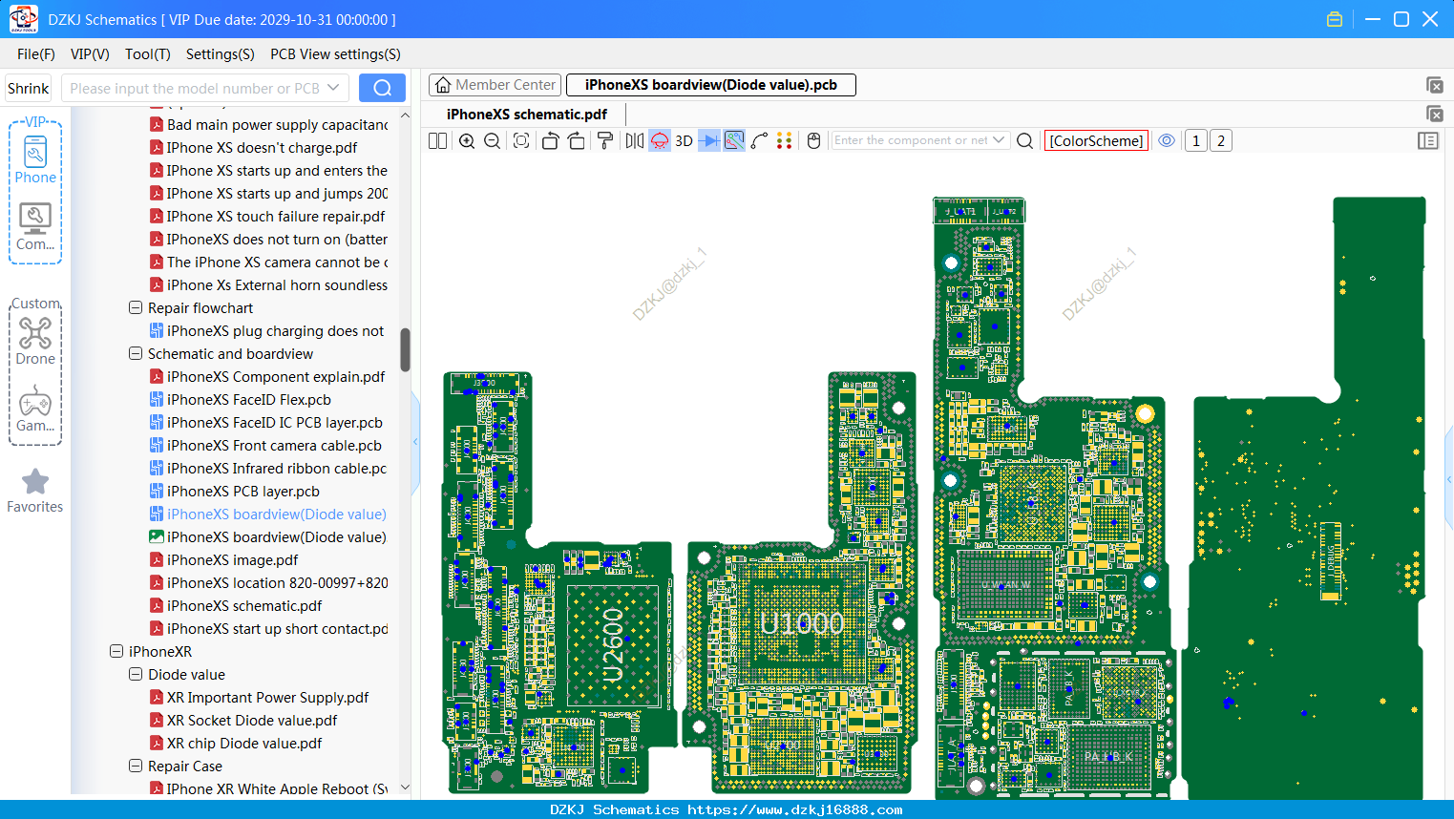Close the boardview tab row panel icon

[1434, 85]
